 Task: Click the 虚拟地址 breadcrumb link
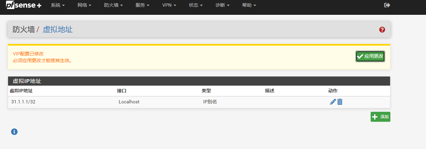(x=58, y=30)
